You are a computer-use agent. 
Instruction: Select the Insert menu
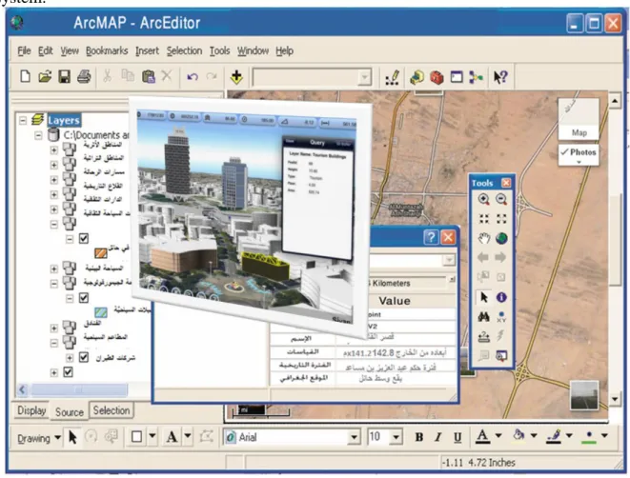147,51
